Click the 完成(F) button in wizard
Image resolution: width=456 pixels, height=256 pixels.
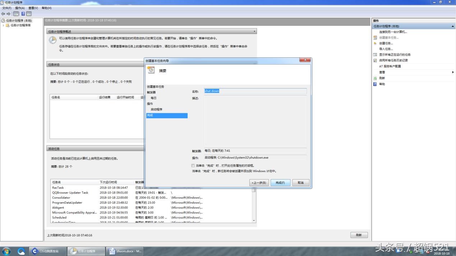tap(280, 183)
